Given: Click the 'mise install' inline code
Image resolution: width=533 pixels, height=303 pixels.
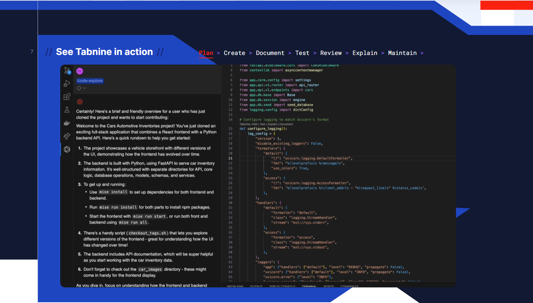Looking at the screenshot, I should [113, 192].
